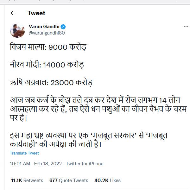Click the line 'विजय माल्या: 9000 करोड़'
The height and width of the screenshot is (190, 190).
[x=48, y=48]
